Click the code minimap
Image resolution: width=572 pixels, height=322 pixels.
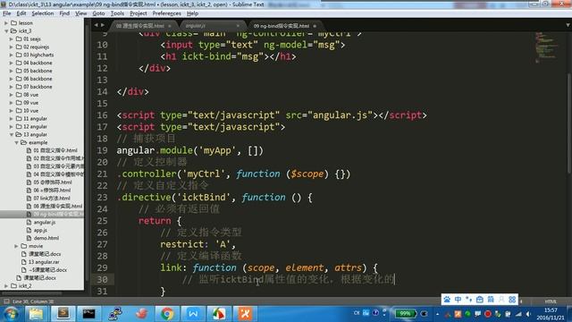[x=546, y=47]
